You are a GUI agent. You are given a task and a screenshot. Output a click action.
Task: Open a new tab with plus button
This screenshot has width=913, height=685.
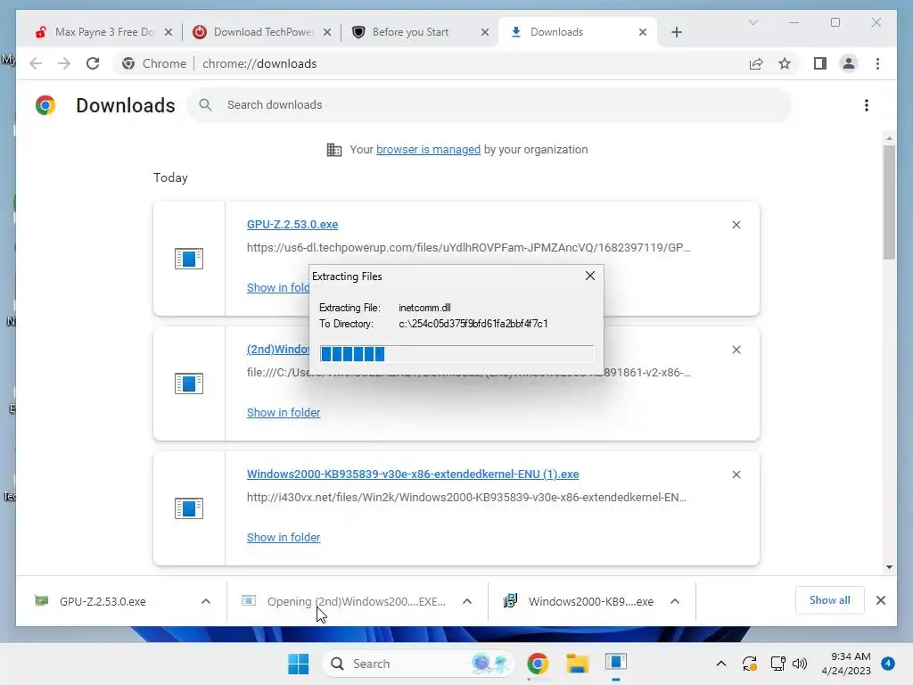pos(676,32)
